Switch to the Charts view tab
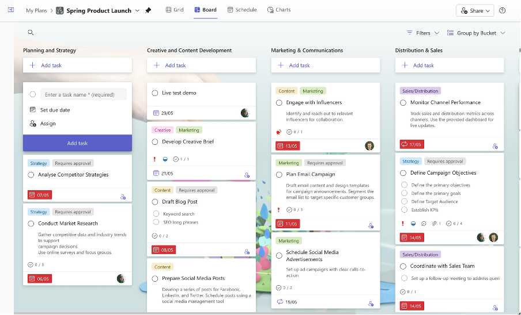This screenshot has height=315, width=521. [279, 10]
